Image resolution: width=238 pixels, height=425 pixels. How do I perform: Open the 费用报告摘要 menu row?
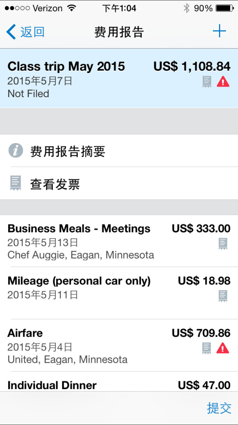(119, 151)
